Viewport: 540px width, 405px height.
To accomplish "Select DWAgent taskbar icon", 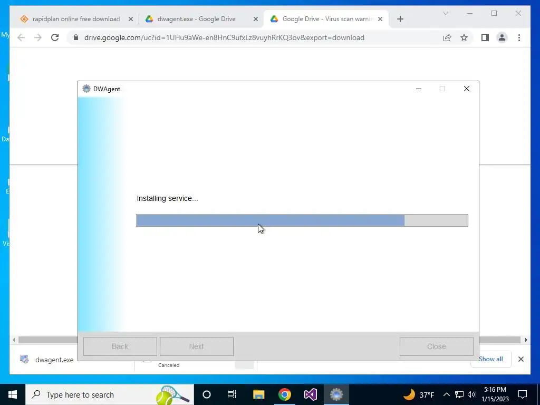I will 336,394.
